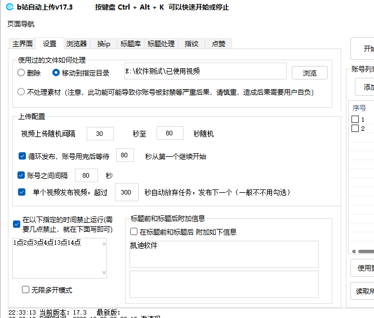Select the 设置 tab
374x318 pixels.
coord(50,43)
